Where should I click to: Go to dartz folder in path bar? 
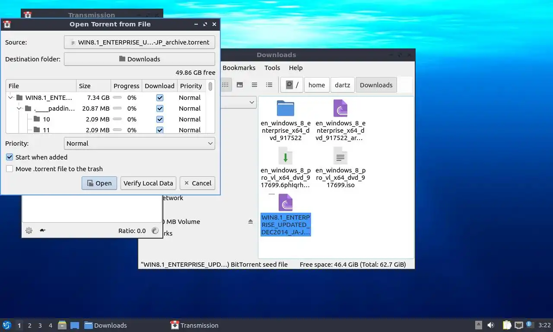342,85
